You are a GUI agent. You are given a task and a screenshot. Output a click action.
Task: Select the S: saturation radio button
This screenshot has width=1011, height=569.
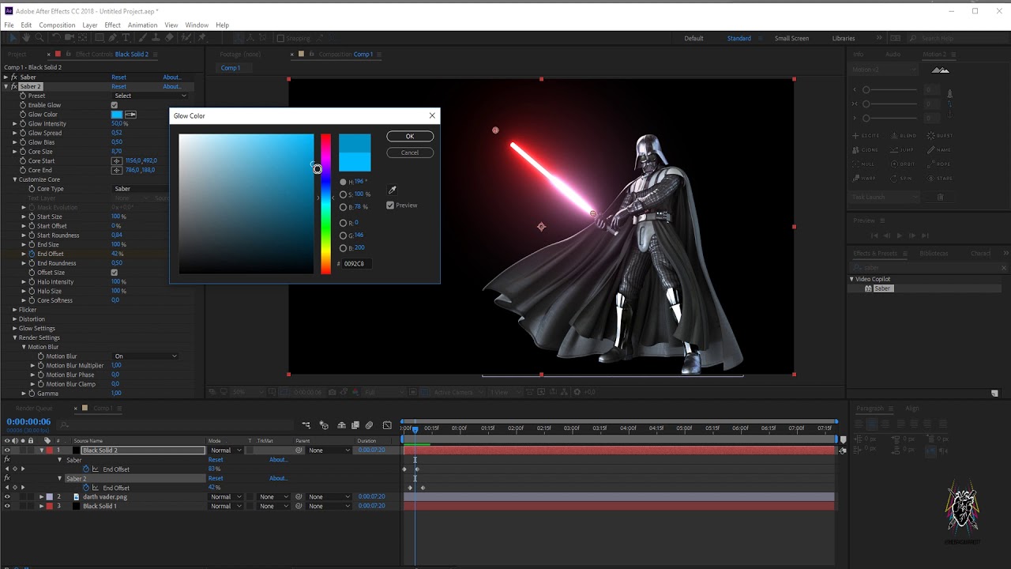point(343,194)
